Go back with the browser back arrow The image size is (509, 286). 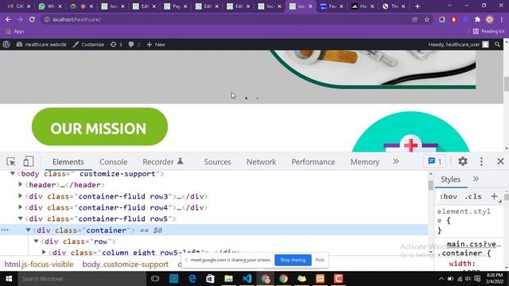pyautogui.click(x=8, y=19)
